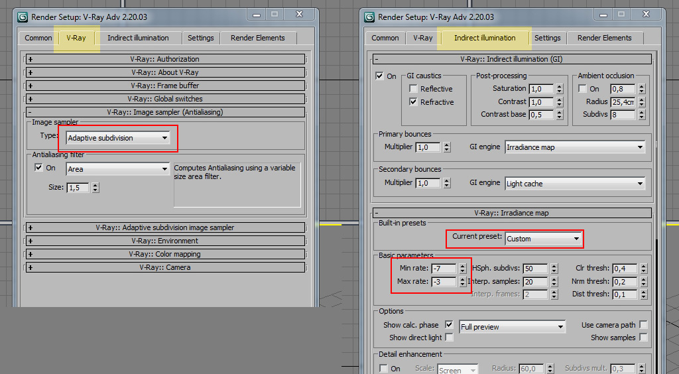Screen dimensions: 679x374
Task: Click the Contrast base value field
Action: click(542, 115)
